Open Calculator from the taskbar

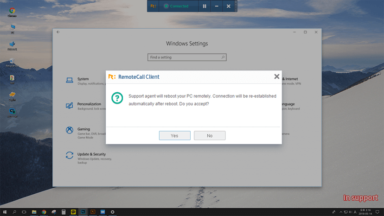coord(64,212)
